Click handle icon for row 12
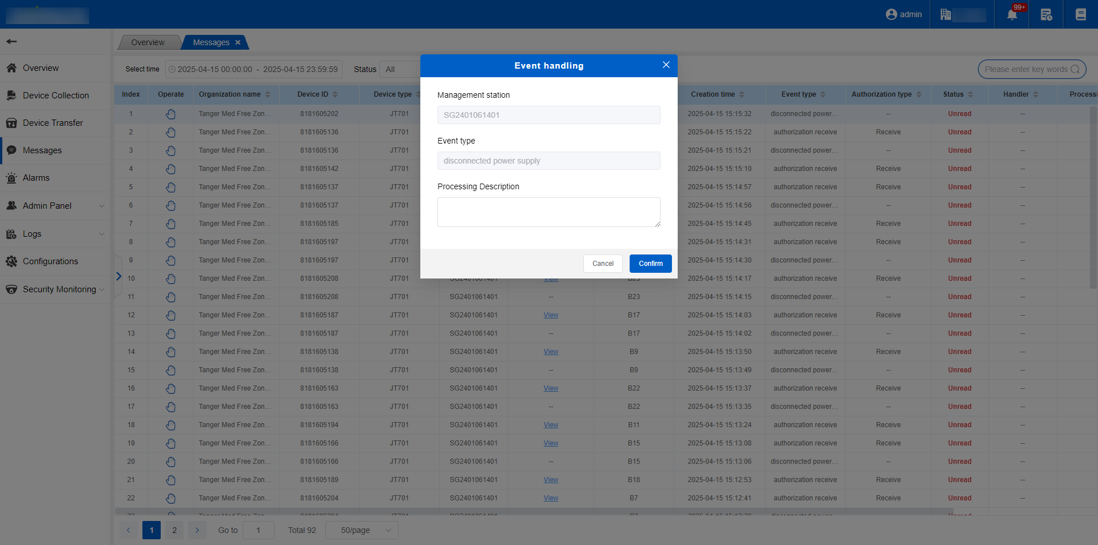1098x545 pixels. 170,315
